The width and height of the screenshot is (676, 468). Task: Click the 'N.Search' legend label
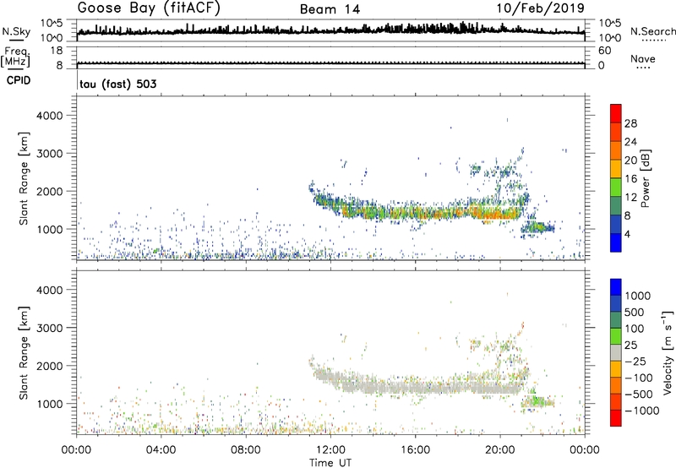coord(652,31)
